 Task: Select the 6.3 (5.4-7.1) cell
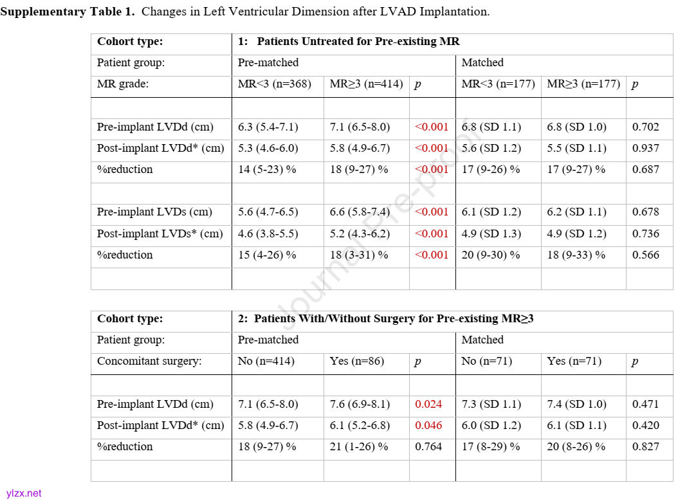pyautogui.click(x=268, y=127)
